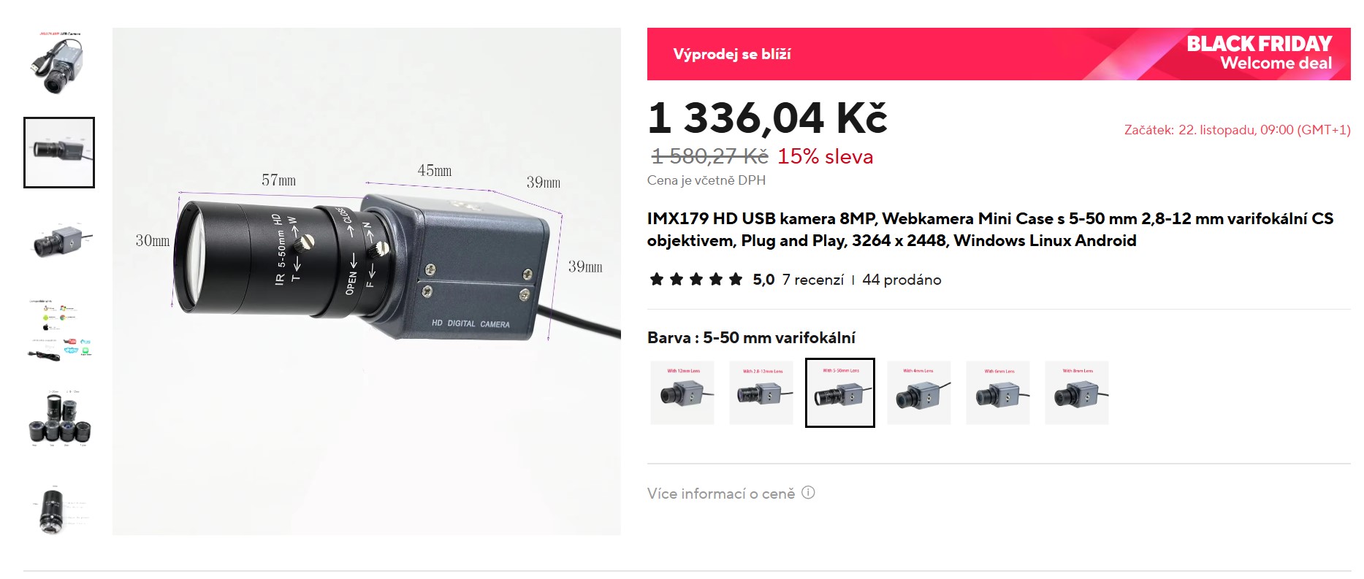Image resolution: width=1364 pixels, height=579 pixels.
Task: Select the 'With 12mm Lens' variant
Action: [x=682, y=393]
